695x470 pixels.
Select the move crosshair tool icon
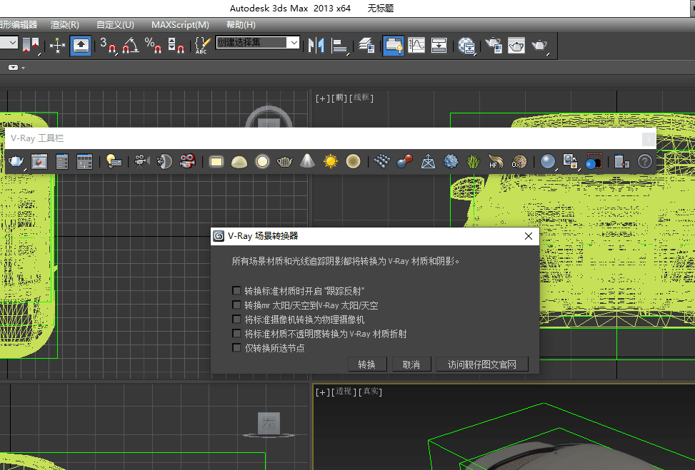click(57, 45)
